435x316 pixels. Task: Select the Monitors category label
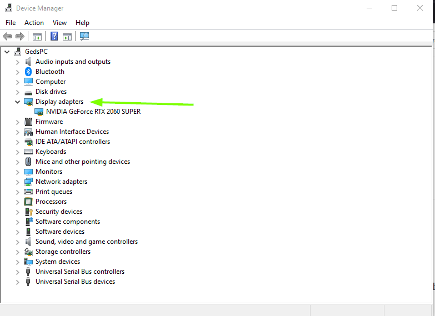(x=49, y=172)
